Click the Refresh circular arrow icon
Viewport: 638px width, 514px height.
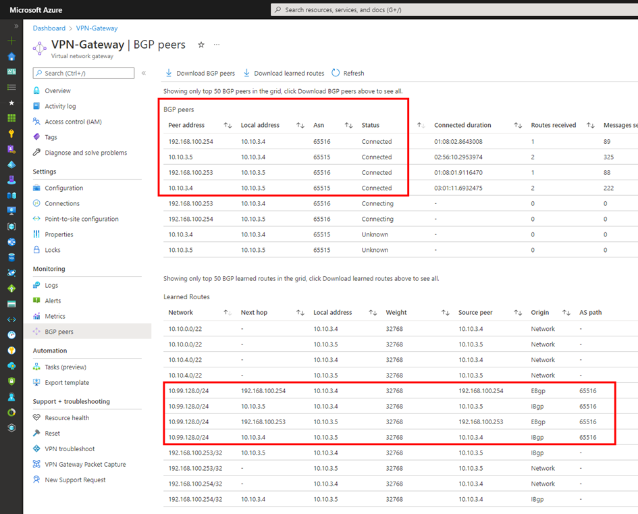tap(336, 73)
